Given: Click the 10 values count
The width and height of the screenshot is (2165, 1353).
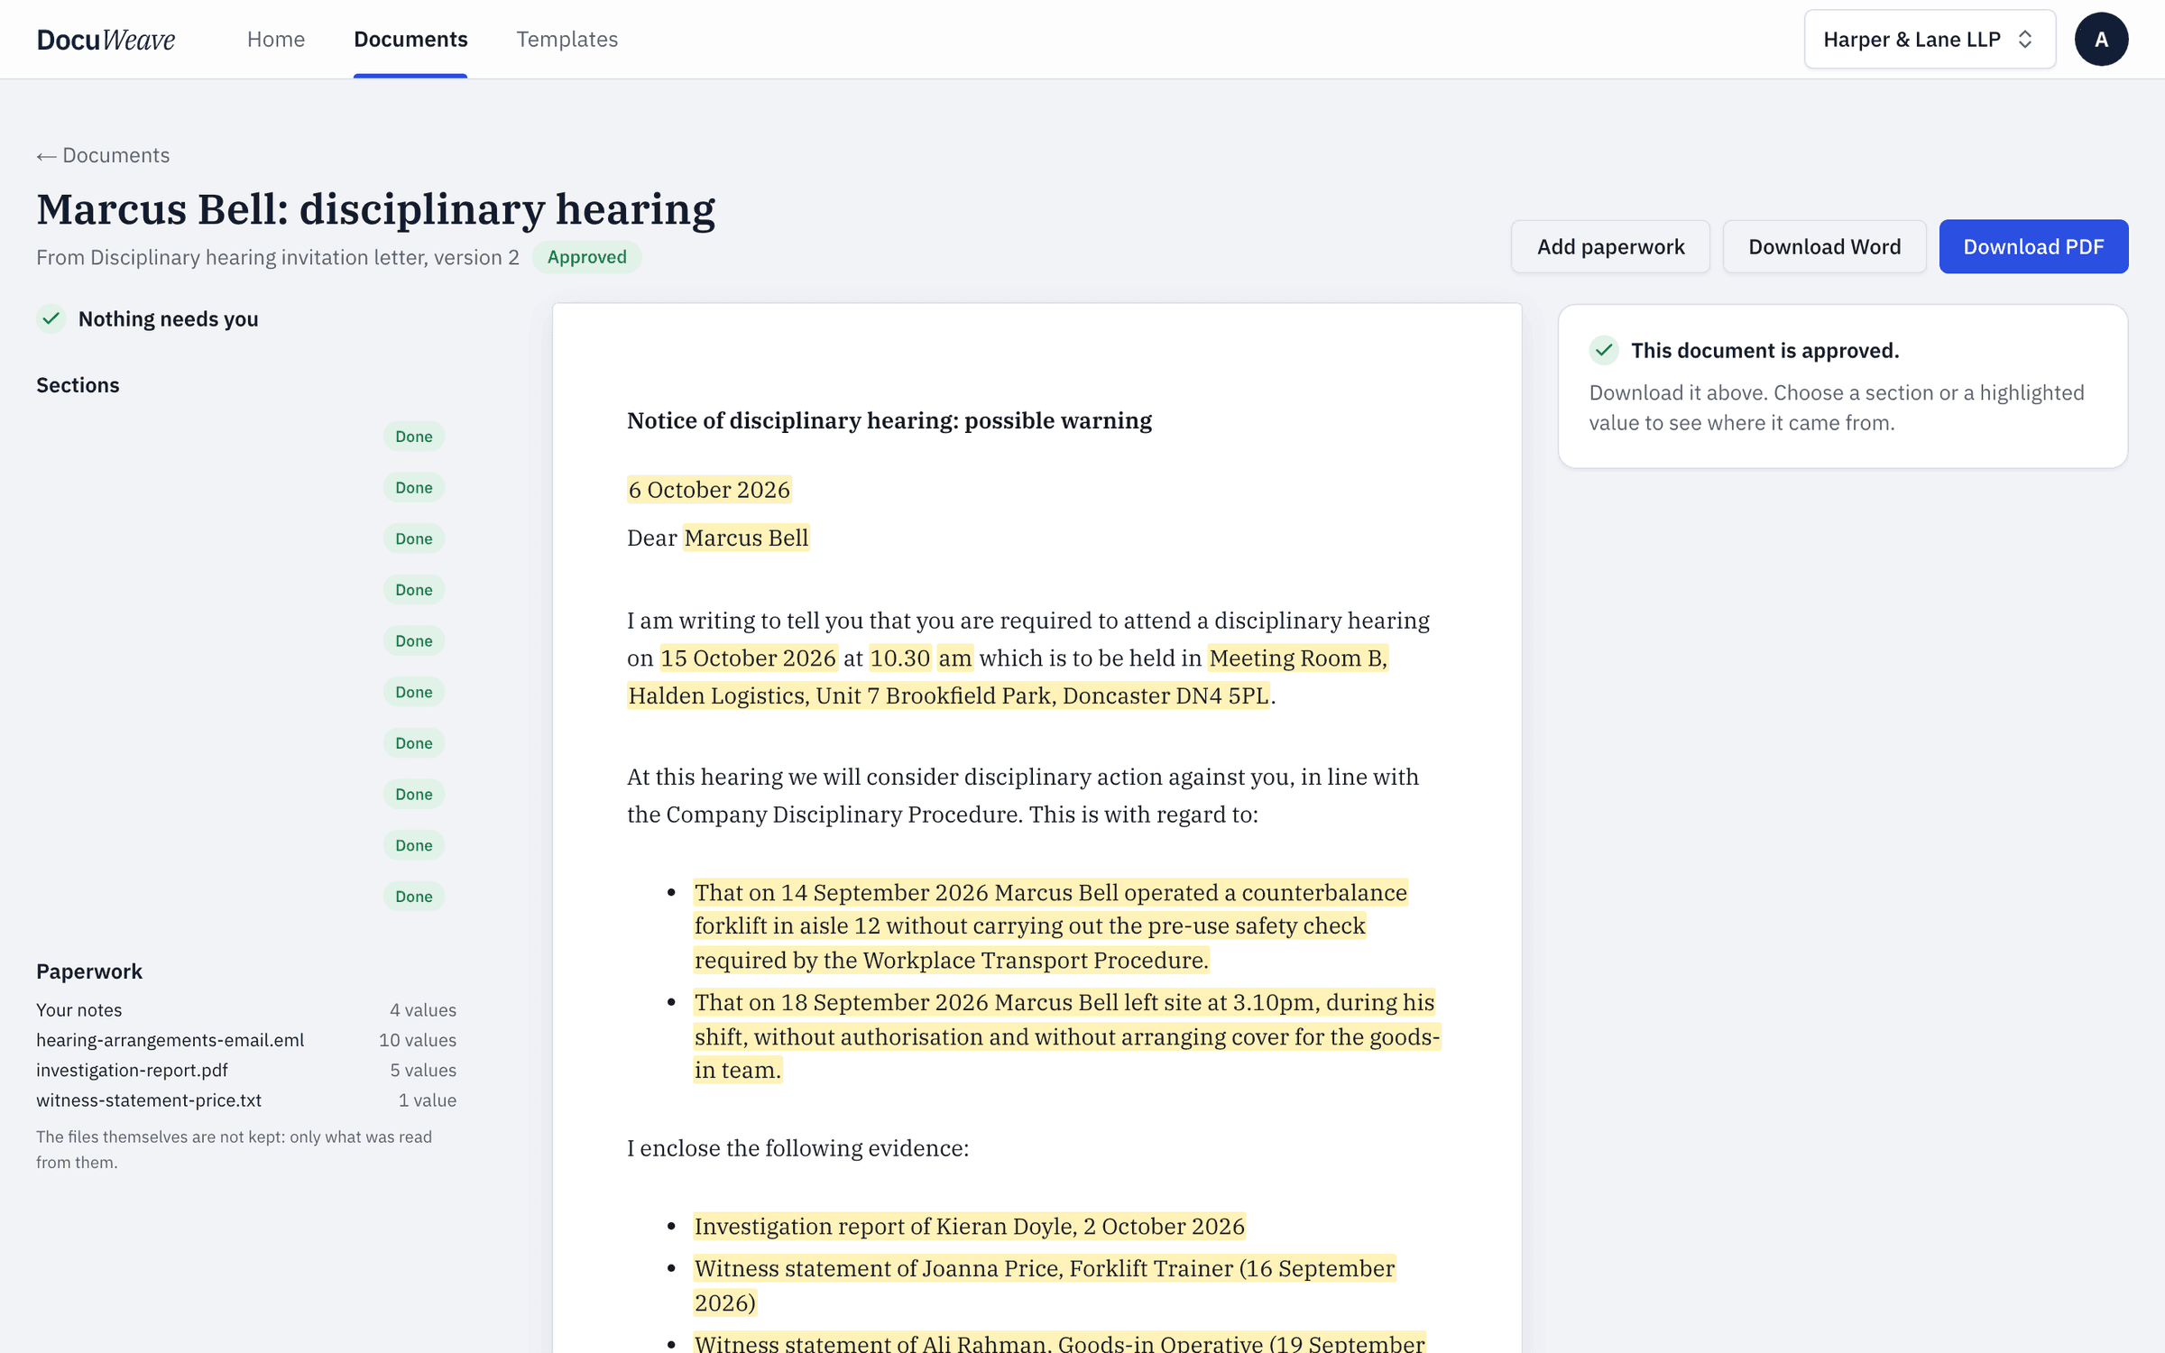Looking at the screenshot, I should tap(418, 1040).
